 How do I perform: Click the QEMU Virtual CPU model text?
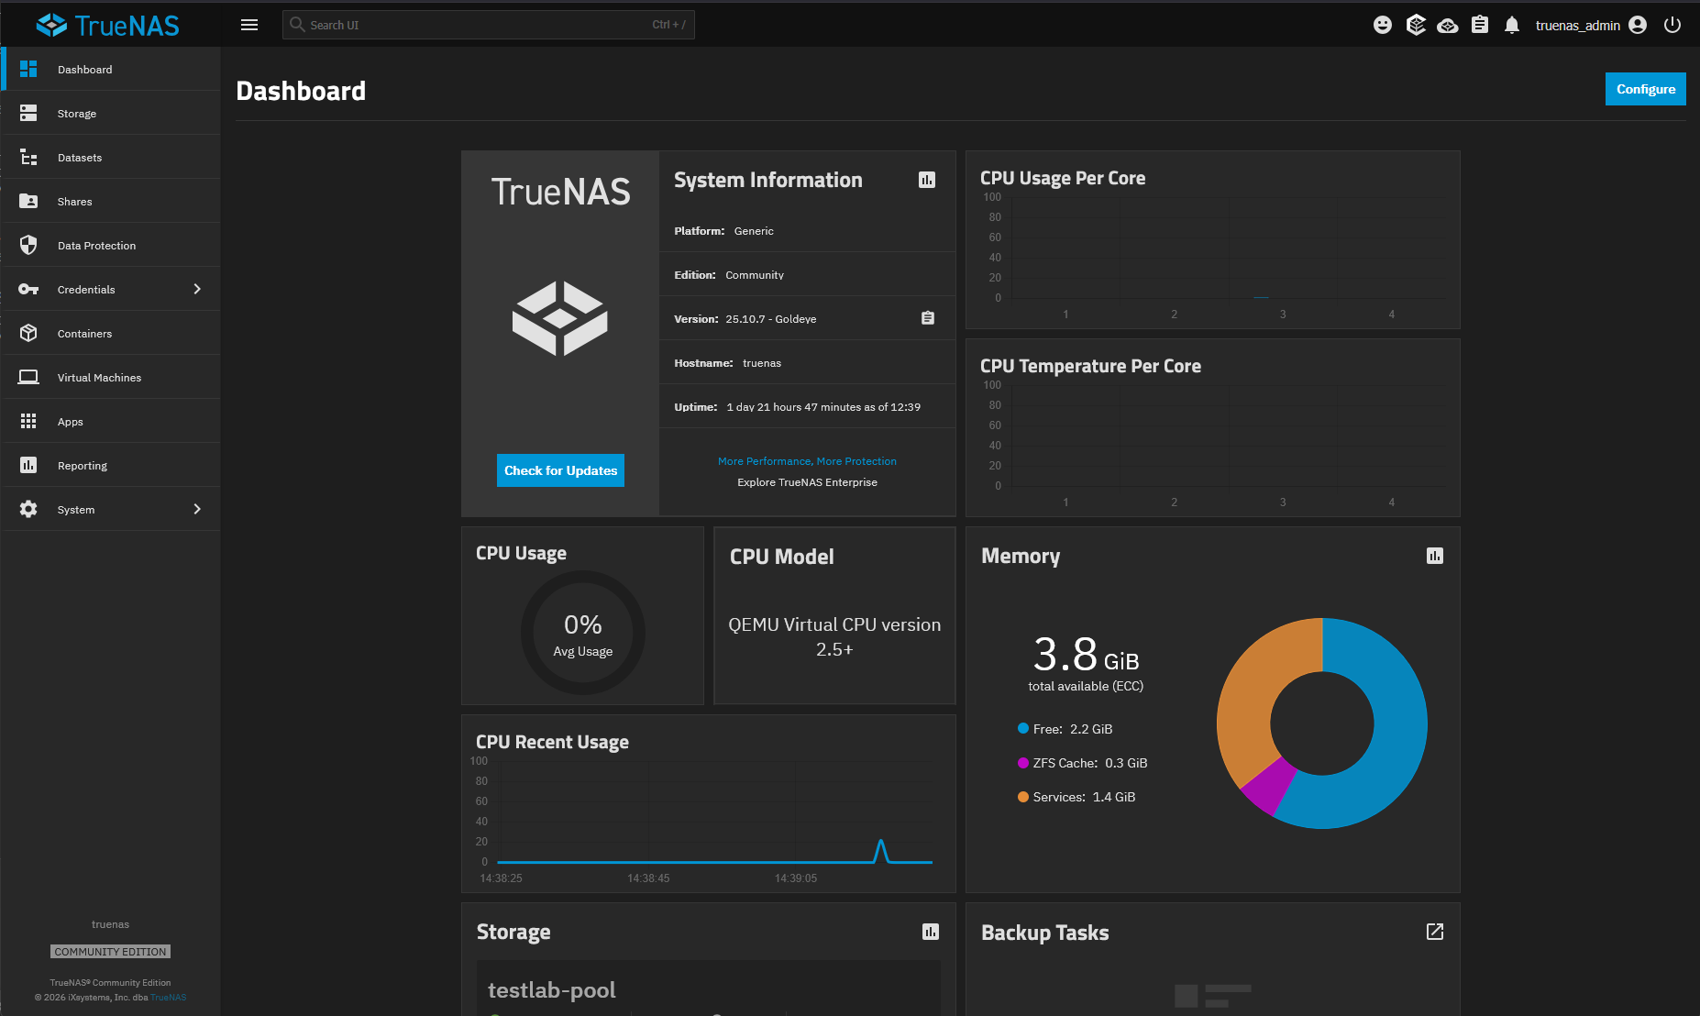(x=834, y=636)
